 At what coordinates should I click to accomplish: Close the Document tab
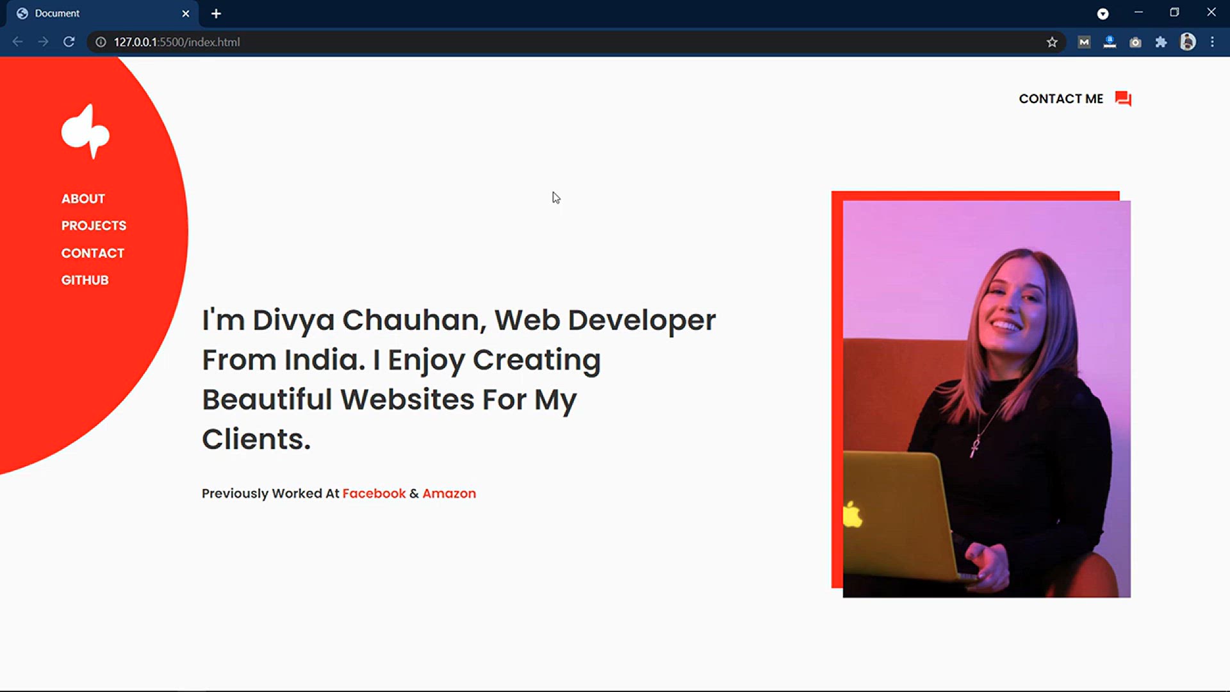pyautogui.click(x=186, y=13)
